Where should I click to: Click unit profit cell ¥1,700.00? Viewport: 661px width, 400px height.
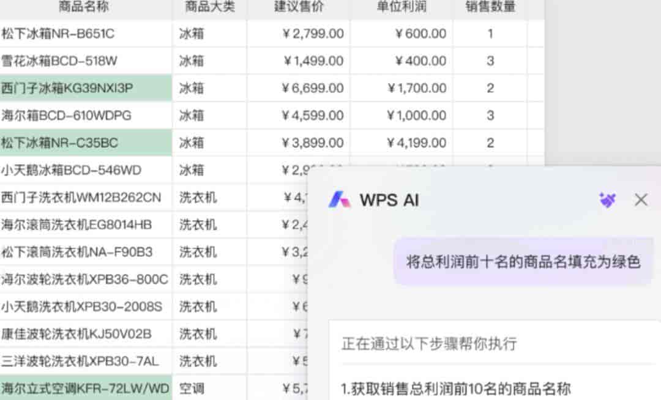pos(401,89)
